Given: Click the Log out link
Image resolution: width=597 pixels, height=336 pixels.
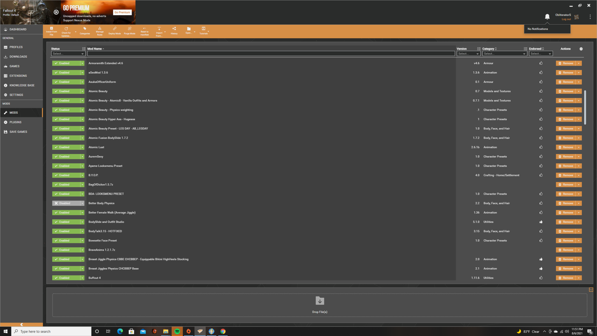Looking at the screenshot, I should click(x=566, y=19).
